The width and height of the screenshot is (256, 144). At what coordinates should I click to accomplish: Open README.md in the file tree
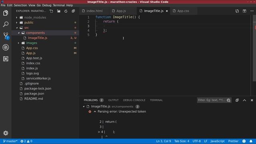34,99
